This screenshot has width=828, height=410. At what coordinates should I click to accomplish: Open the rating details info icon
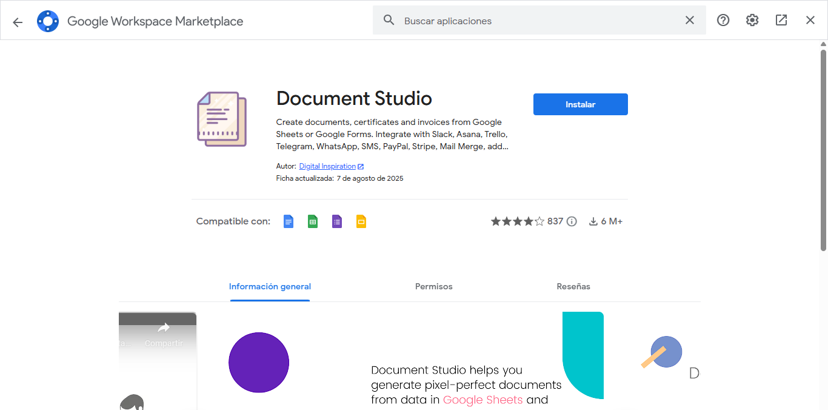[570, 221]
